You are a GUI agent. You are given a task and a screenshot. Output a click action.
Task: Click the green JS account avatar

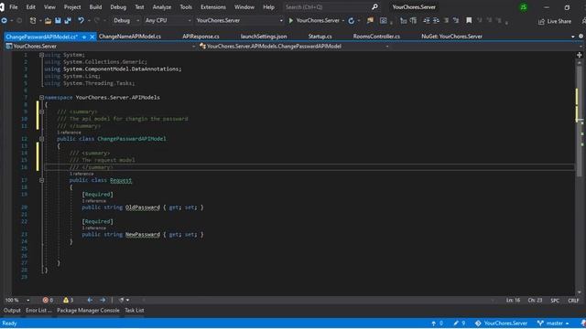click(x=523, y=7)
